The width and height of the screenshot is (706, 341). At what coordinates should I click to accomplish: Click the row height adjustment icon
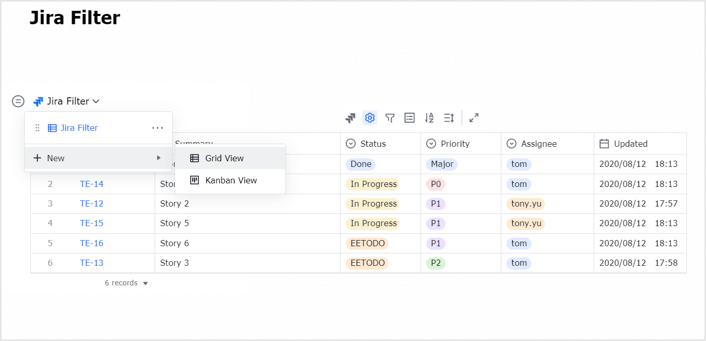[x=448, y=117]
